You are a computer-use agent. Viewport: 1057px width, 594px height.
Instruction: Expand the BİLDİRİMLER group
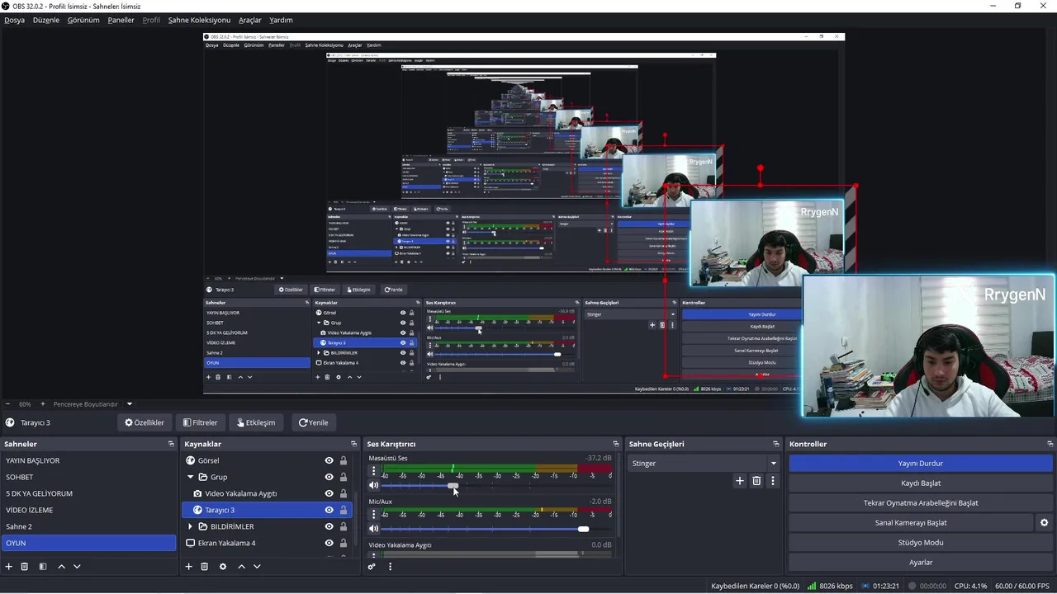(191, 526)
